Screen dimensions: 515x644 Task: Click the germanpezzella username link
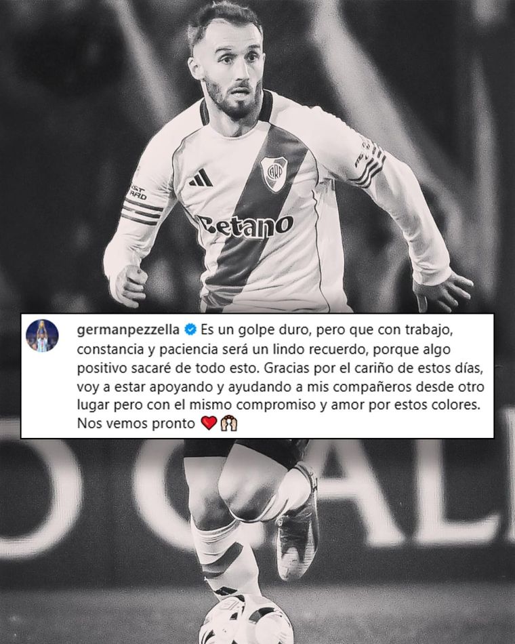[x=128, y=330]
